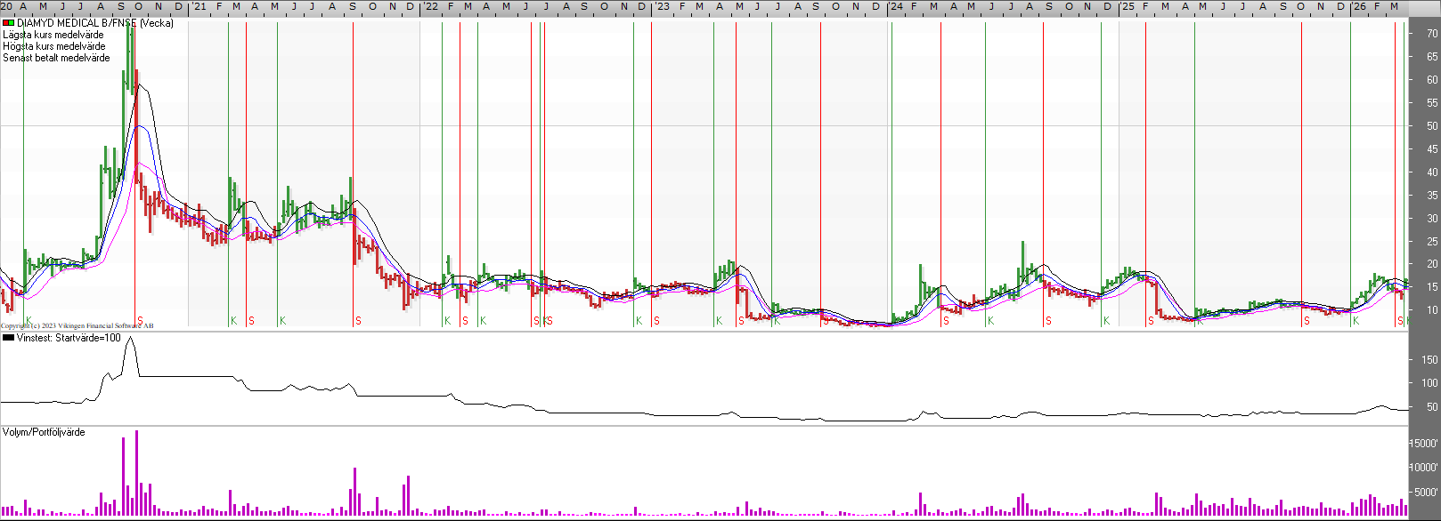Click the tallest magenta volume bar
Image resolution: width=1441 pixels, height=521 pixels.
pyautogui.click(x=136, y=473)
